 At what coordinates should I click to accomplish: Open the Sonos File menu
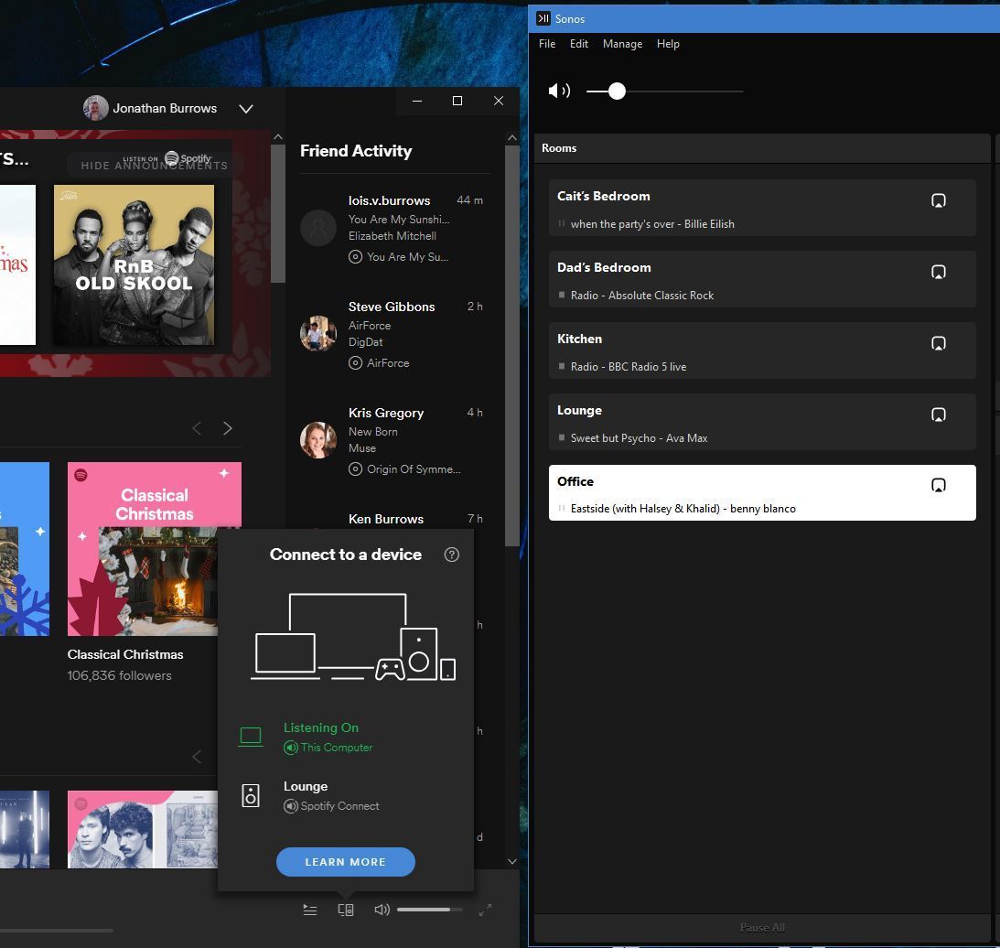(546, 43)
